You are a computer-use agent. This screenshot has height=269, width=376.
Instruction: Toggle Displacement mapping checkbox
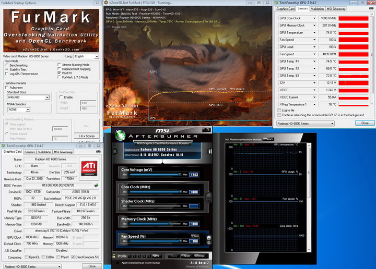59,69
